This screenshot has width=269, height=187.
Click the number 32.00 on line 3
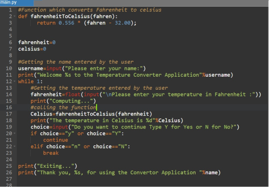tap(122, 23)
